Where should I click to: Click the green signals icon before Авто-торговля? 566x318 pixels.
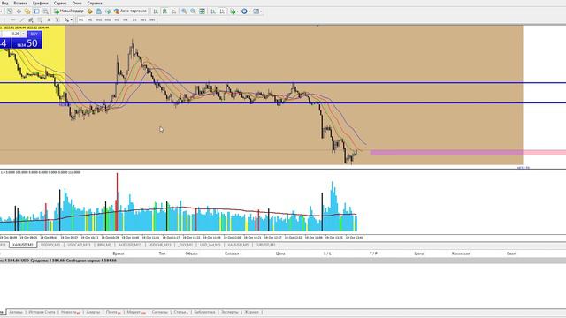[108, 11]
